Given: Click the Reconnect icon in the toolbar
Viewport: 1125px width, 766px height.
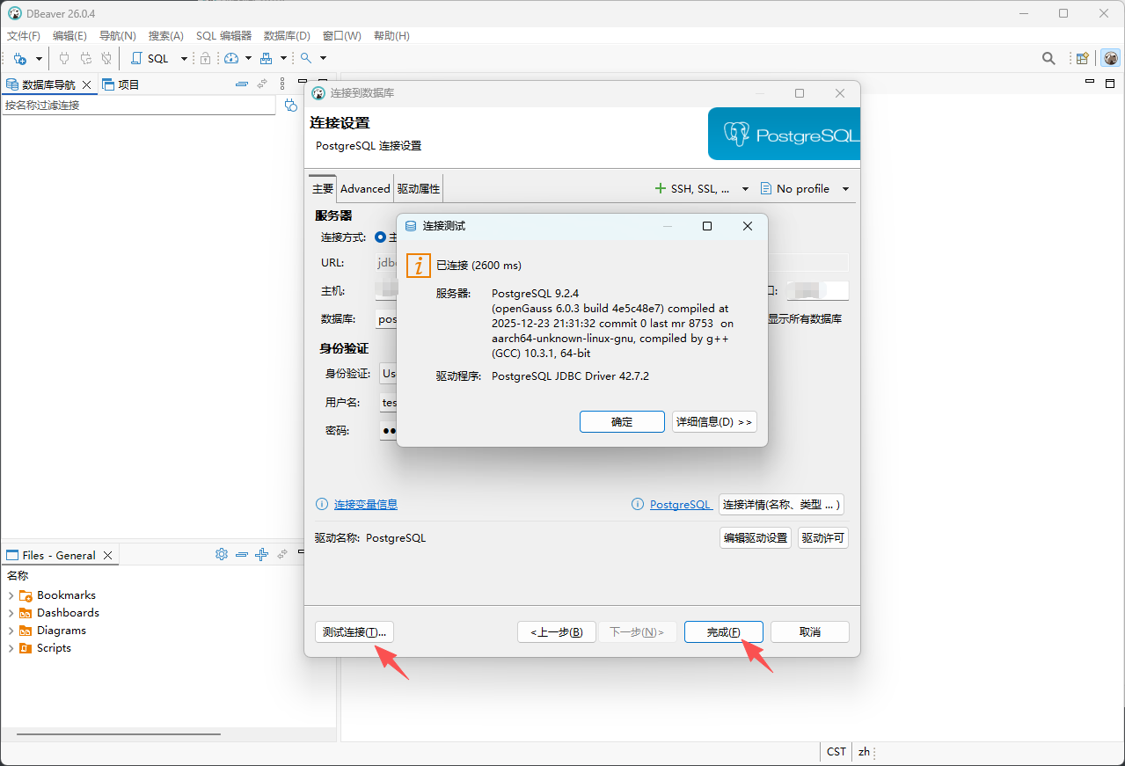Looking at the screenshot, I should point(85,58).
